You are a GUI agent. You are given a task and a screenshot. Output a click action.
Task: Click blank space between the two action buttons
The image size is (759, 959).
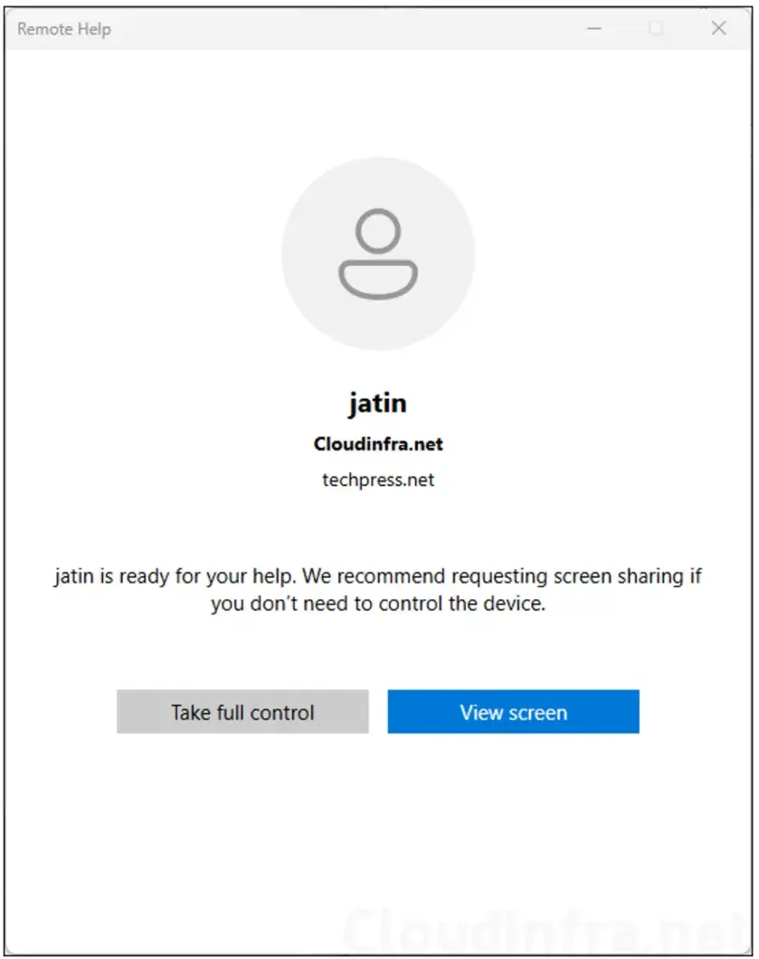378,712
